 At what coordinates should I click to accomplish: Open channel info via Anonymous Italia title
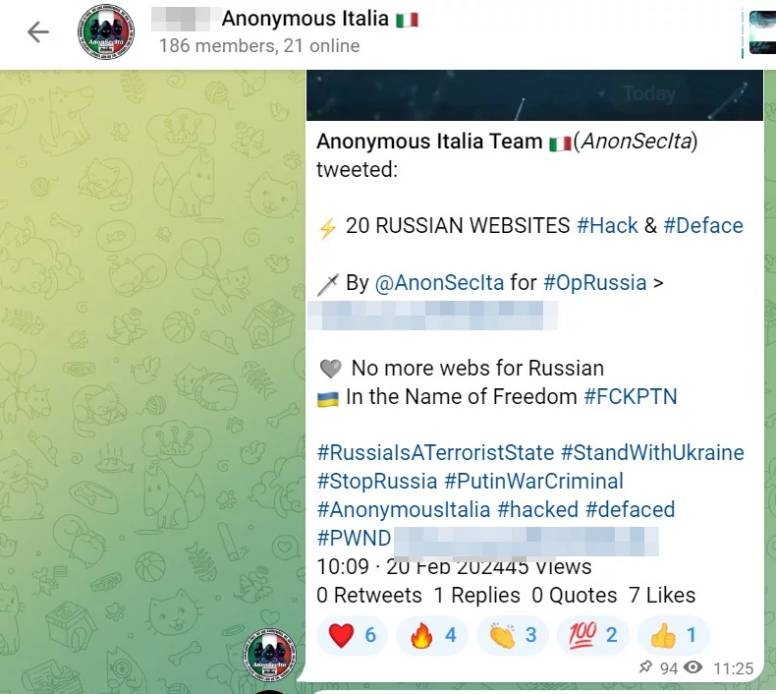click(x=305, y=19)
